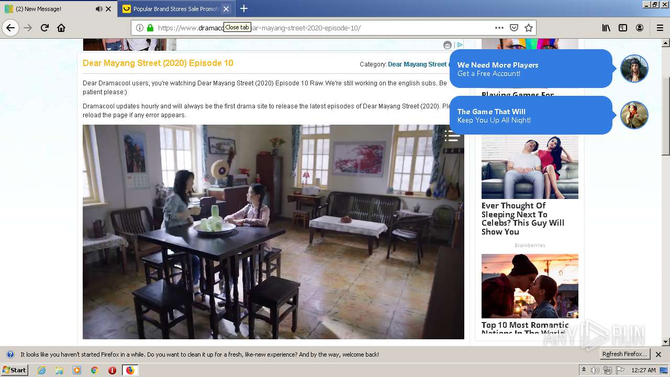Open a new tab with plus button
Image resolution: width=670 pixels, height=377 pixels.
coord(244,8)
